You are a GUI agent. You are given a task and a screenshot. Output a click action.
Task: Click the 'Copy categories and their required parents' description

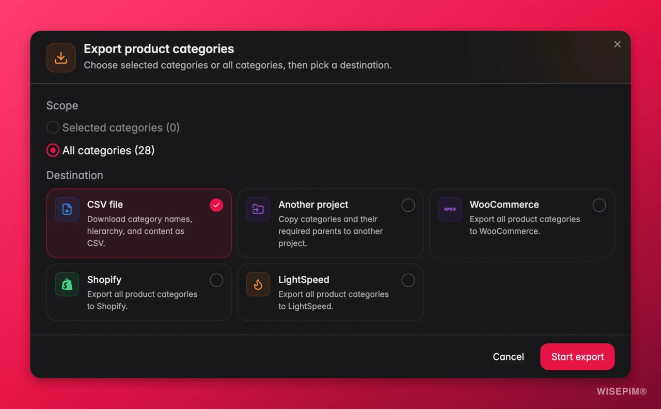click(x=330, y=231)
